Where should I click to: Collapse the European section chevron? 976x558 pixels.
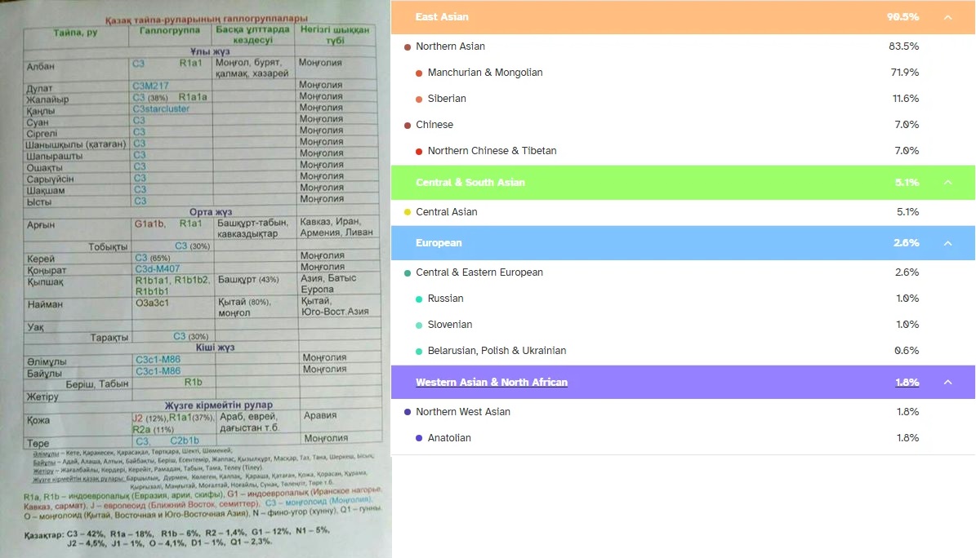click(x=947, y=243)
